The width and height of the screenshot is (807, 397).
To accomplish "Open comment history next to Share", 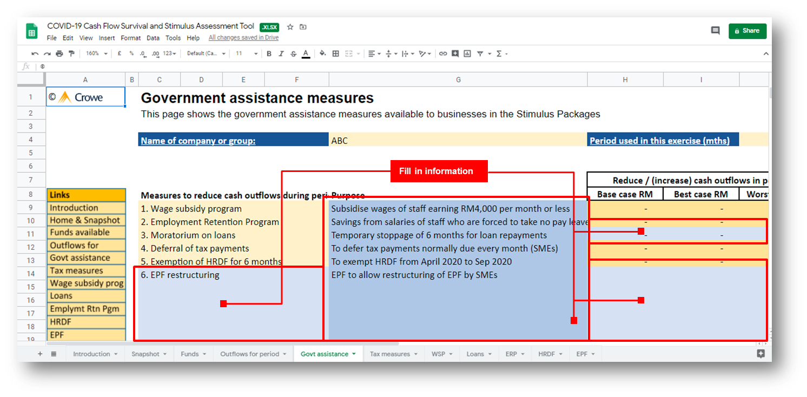I will coord(715,31).
